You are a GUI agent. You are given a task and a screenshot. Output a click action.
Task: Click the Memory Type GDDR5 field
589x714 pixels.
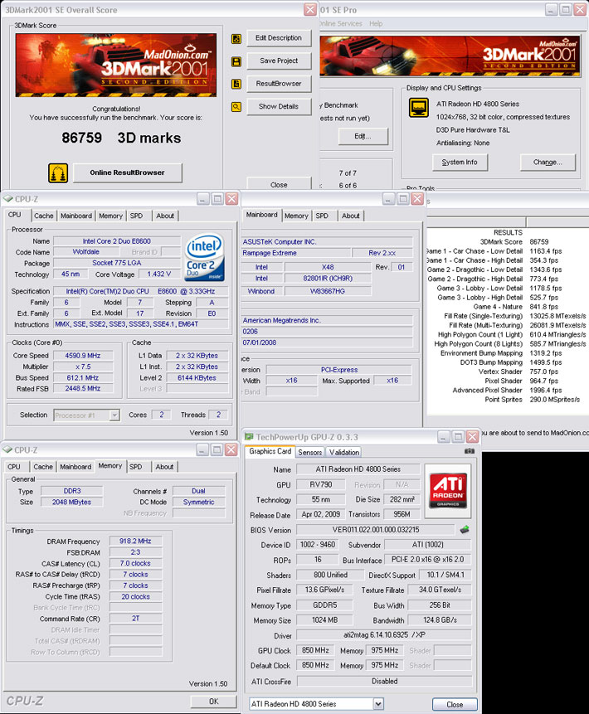click(x=324, y=605)
